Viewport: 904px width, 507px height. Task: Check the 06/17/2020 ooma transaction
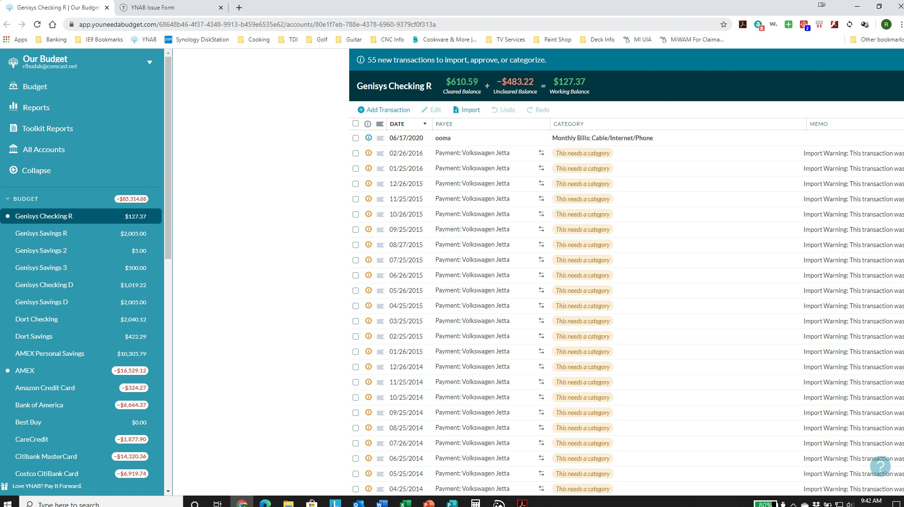point(355,138)
